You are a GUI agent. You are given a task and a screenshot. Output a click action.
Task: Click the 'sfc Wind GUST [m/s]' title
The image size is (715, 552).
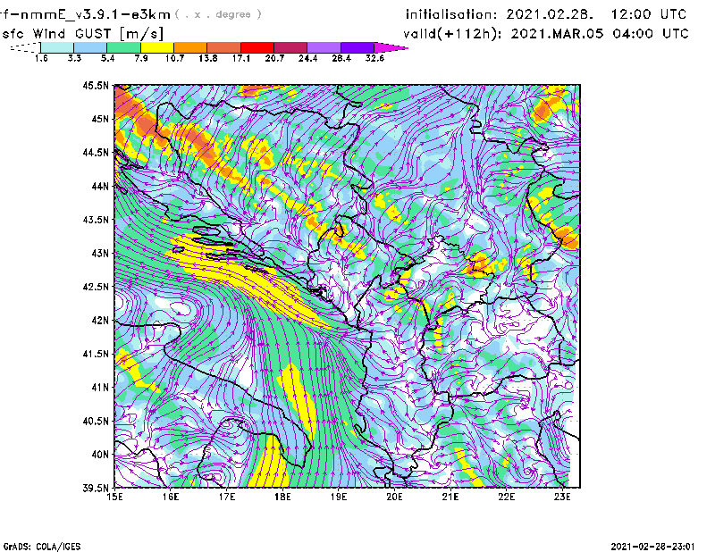coord(82,34)
